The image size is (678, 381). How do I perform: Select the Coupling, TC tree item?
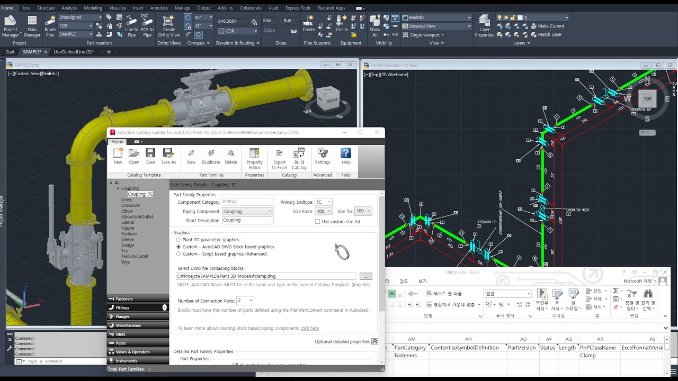tap(140, 194)
